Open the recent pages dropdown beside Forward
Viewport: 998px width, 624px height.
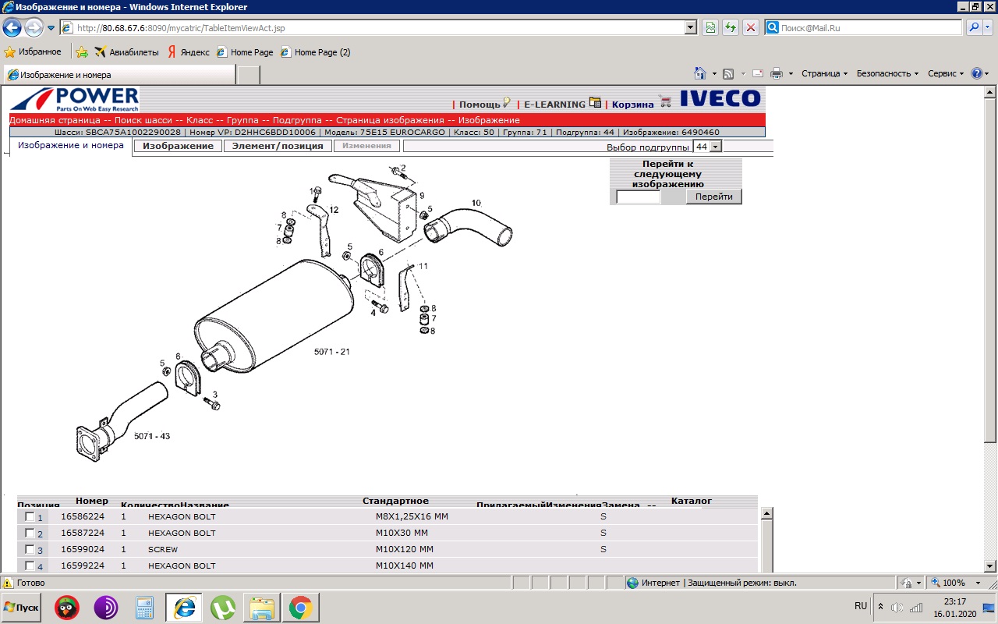(x=51, y=28)
